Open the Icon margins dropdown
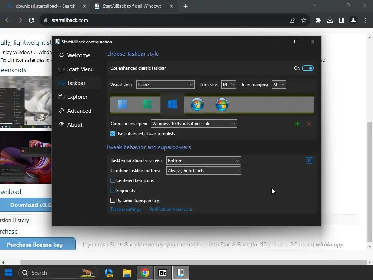This screenshot has height=280, width=373. pyautogui.click(x=279, y=85)
